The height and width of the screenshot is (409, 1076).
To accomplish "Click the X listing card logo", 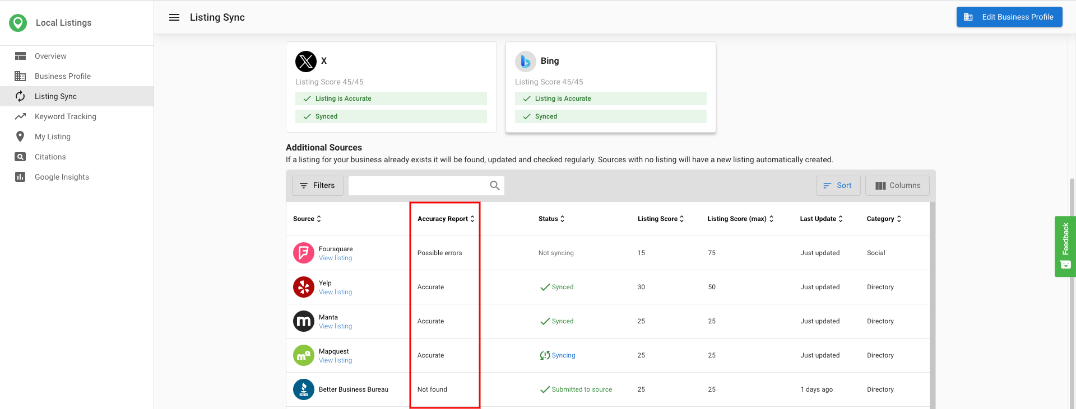I will pos(305,61).
